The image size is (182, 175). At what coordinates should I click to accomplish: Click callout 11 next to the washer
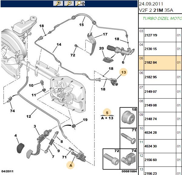pyautogui.click(x=34, y=95)
